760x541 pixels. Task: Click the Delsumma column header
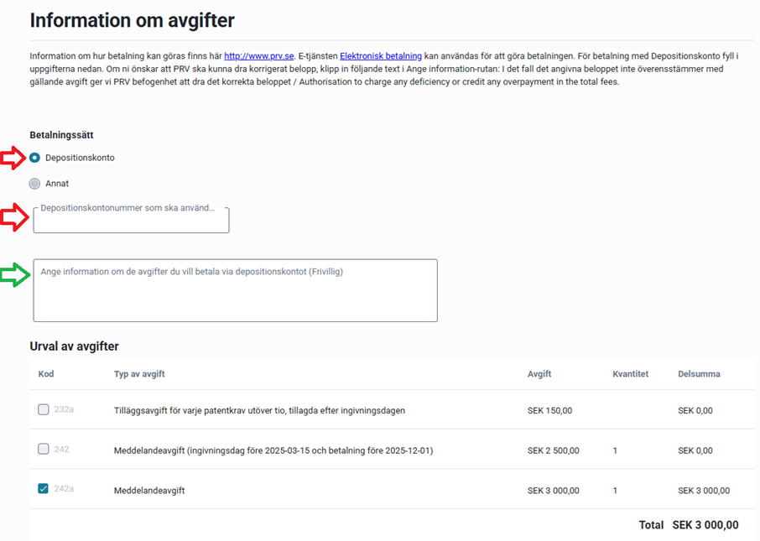[699, 374]
